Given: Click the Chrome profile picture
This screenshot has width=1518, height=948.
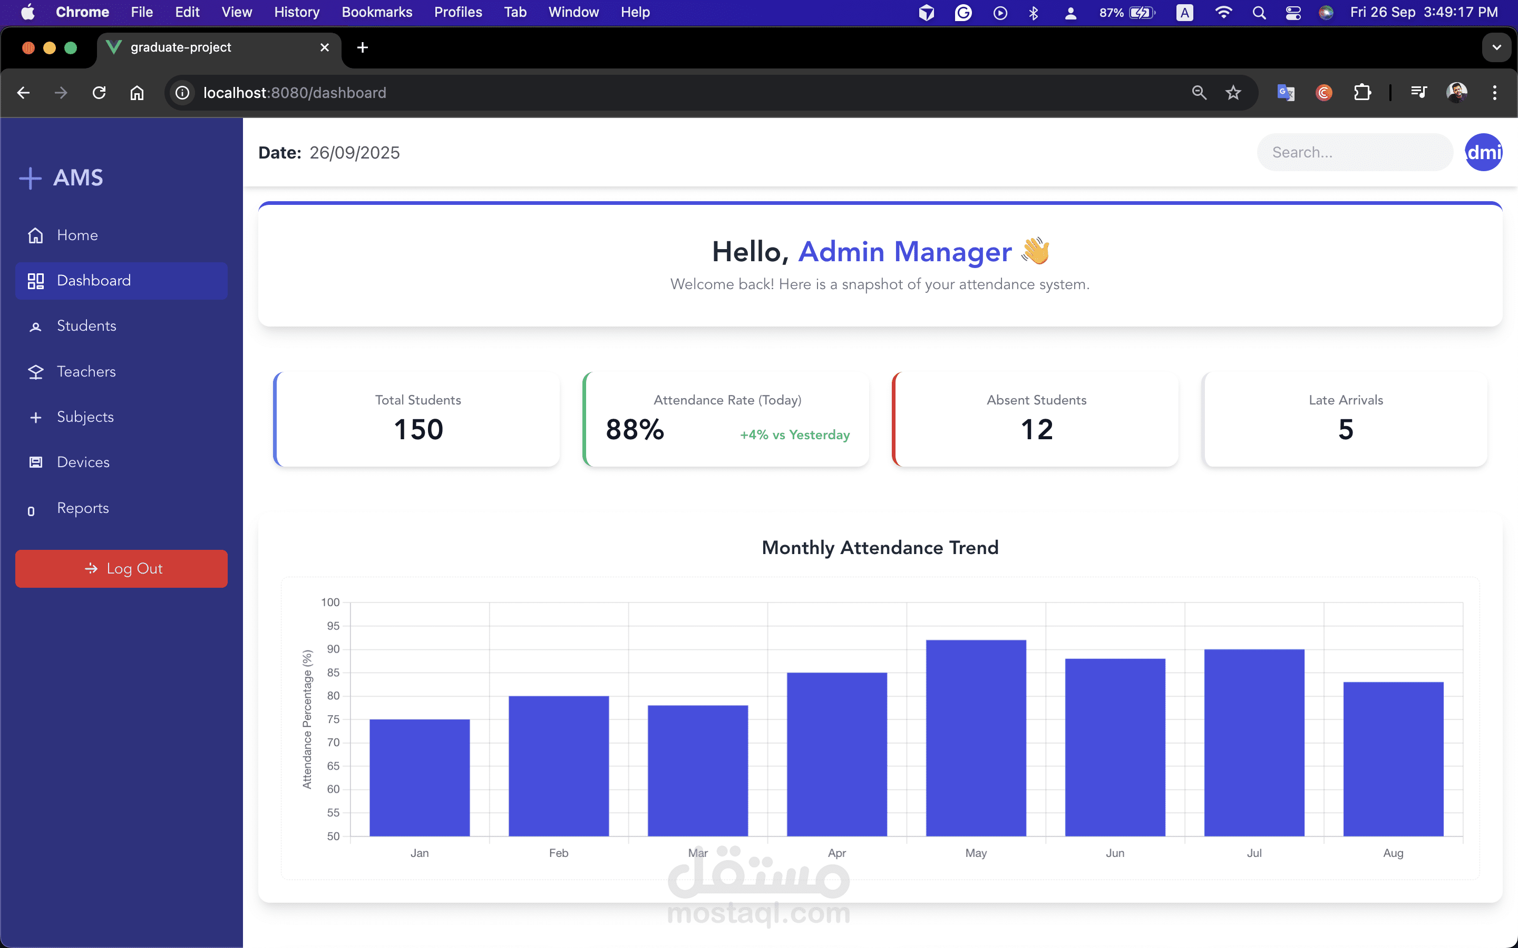Looking at the screenshot, I should coord(1456,93).
